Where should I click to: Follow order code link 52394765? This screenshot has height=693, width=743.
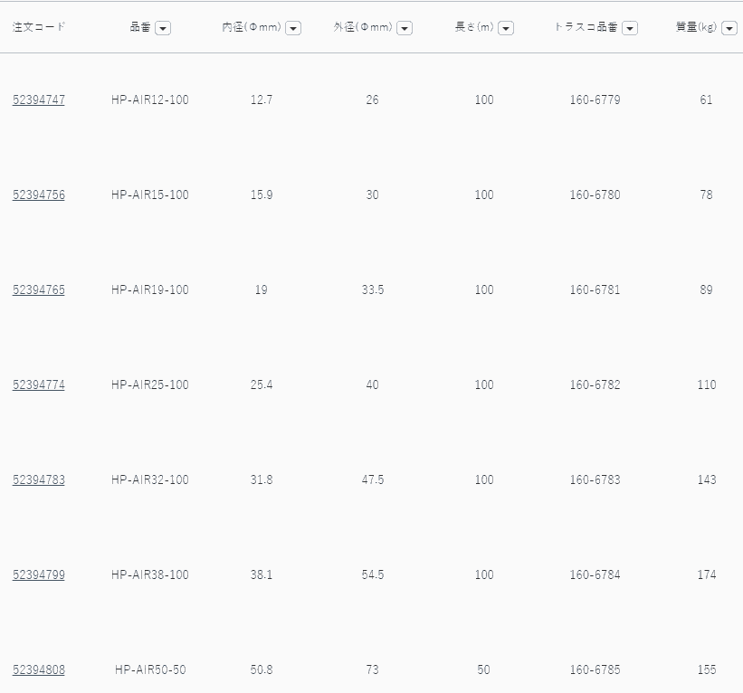(39, 290)
